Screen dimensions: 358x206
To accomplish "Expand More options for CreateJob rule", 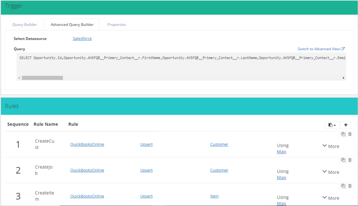I will coord(331,172).
